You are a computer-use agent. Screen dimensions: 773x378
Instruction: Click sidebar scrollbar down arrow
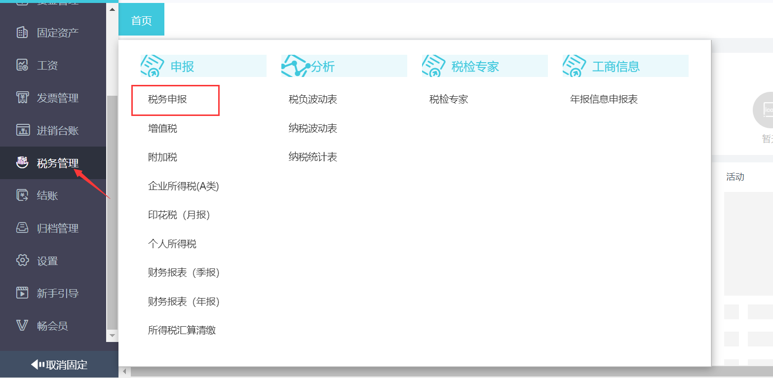112,336
